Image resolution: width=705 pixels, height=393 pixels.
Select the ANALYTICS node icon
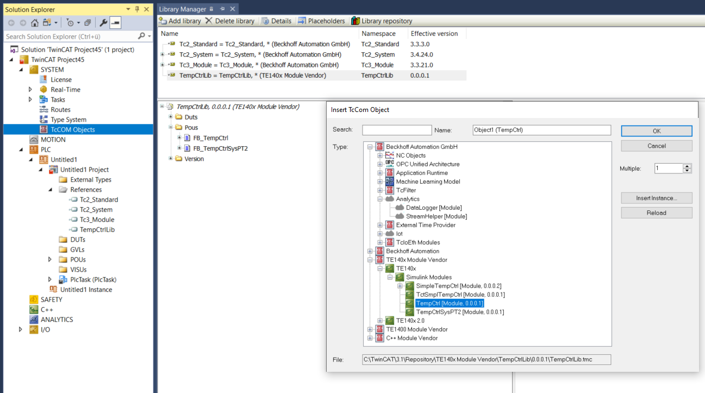[34, 320]
